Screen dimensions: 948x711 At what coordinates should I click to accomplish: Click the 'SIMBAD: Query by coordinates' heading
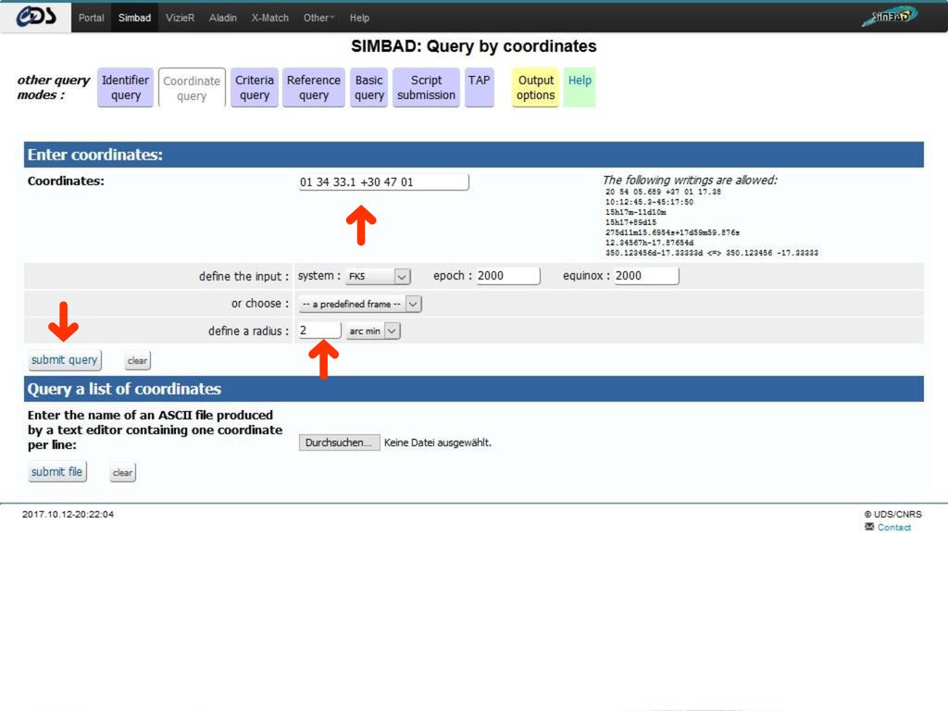click(474, 46)
